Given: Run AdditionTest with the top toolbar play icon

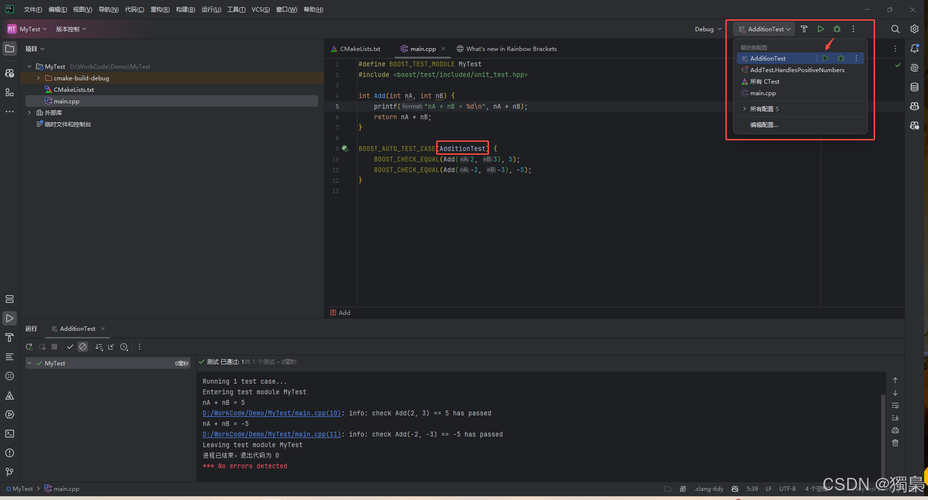Looking at the screenshot, I should coord(821,29).
